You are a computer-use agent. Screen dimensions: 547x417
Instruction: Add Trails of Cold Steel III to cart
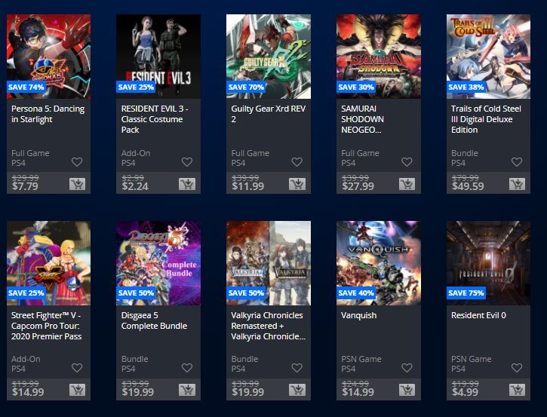click(517, 184)
